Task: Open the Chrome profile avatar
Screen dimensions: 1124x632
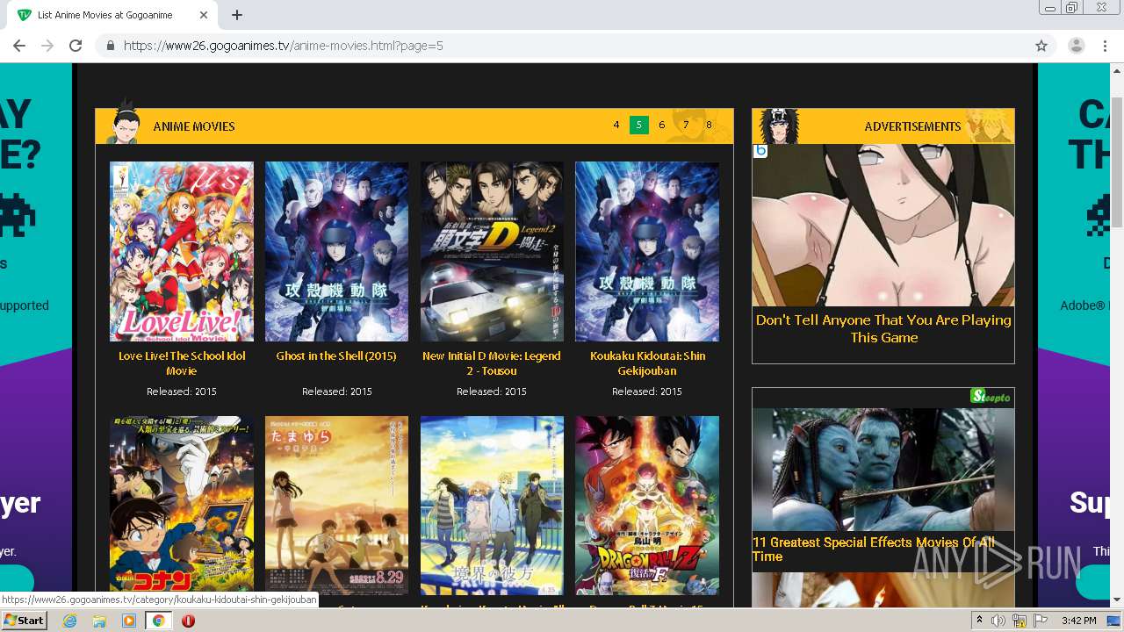Action: (x=1077, y=46)
